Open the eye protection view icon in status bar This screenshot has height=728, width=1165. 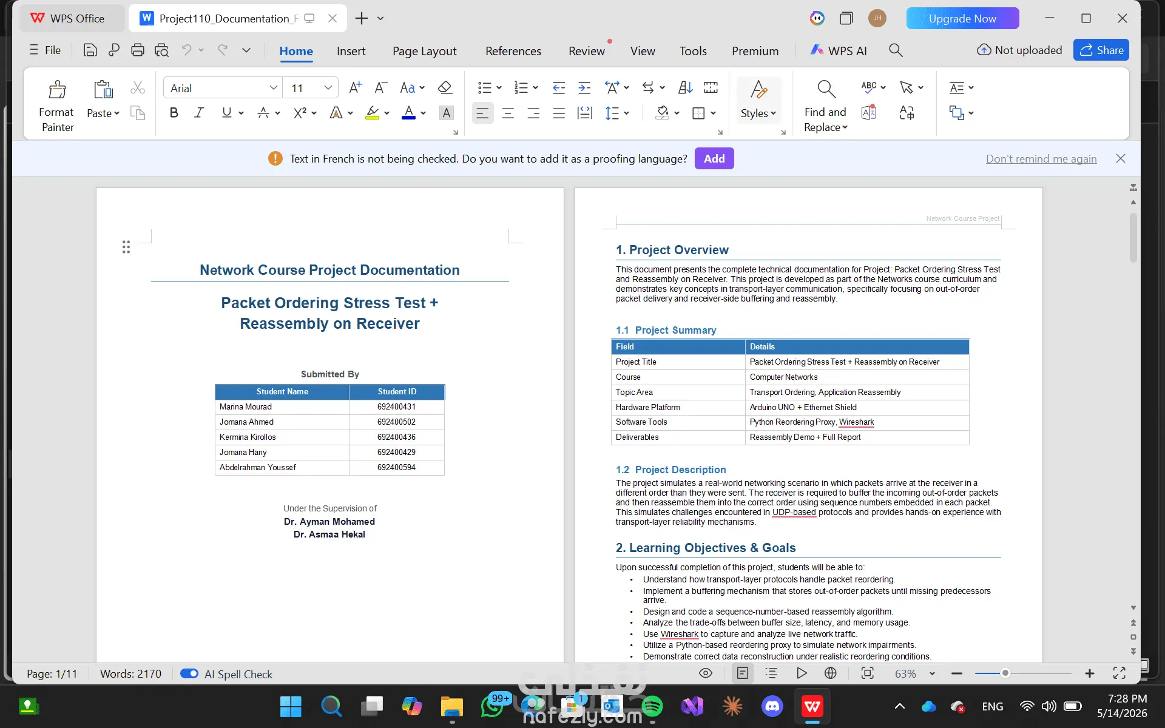click(x=706, y=673)
